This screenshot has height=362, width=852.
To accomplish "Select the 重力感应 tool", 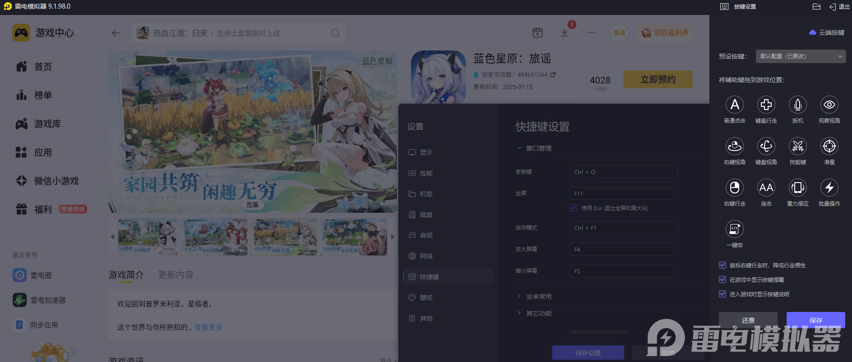I will coord(798,188).
